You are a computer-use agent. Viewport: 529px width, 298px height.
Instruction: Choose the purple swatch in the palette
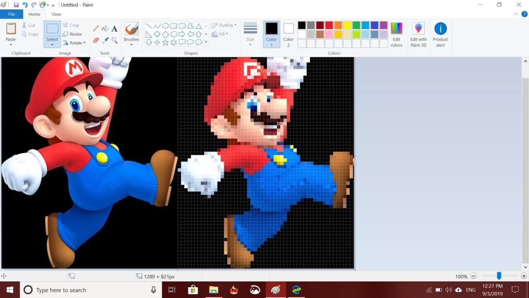tap(384, 25)
